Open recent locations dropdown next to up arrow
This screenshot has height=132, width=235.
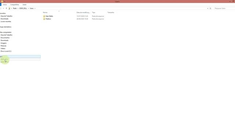coord(3,8)
